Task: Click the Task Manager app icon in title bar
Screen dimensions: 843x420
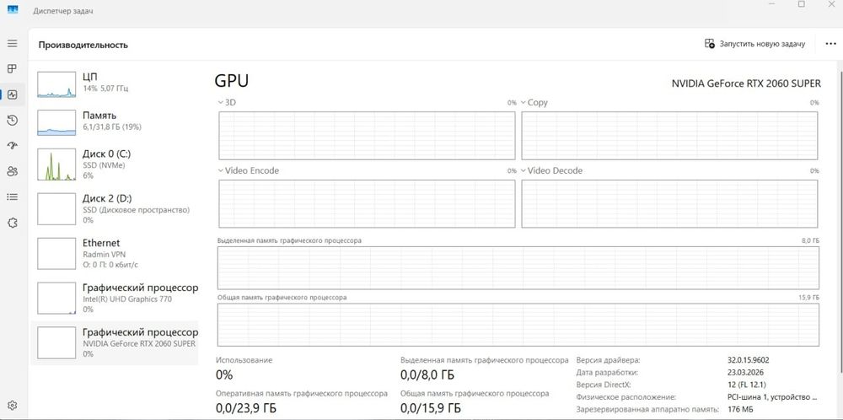Action: click(x=13, y=9)
